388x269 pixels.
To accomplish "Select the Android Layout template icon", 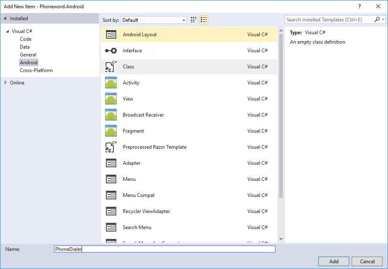I will 111,35.
